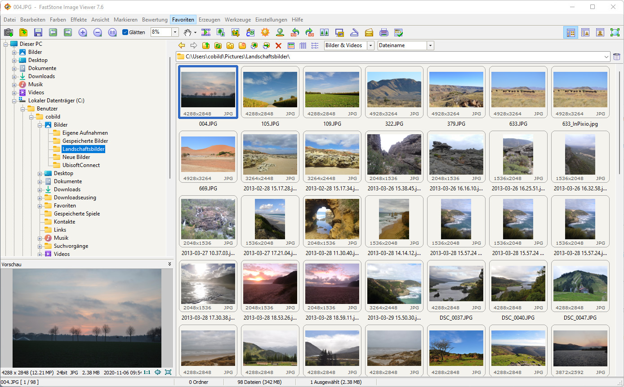Enable fullscreen view mode

click(615, 32)
